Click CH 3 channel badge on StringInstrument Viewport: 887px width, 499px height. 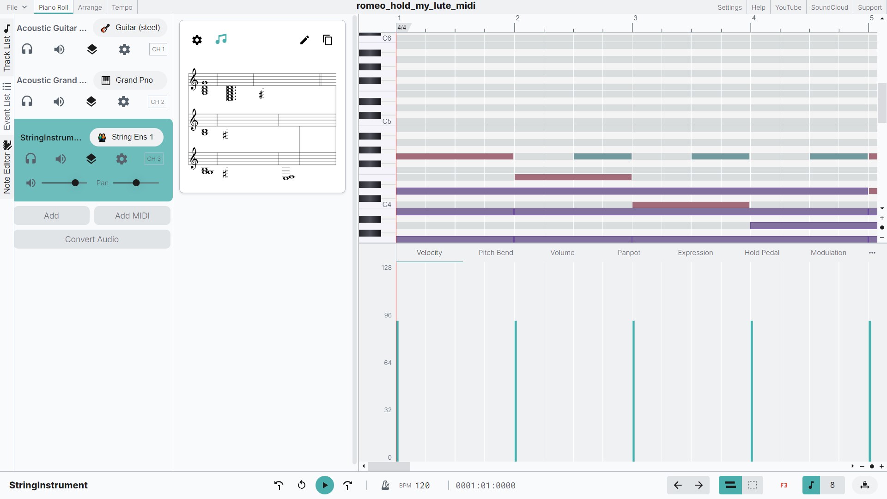click(x=154, y=159)
